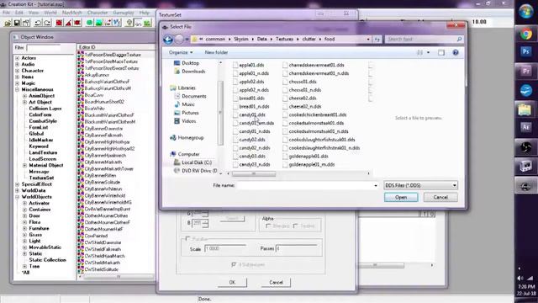Viewport: 538px width, 303px height.
Task: Click the redo arrow toolbar icon
Action: [x=47, y=23]
